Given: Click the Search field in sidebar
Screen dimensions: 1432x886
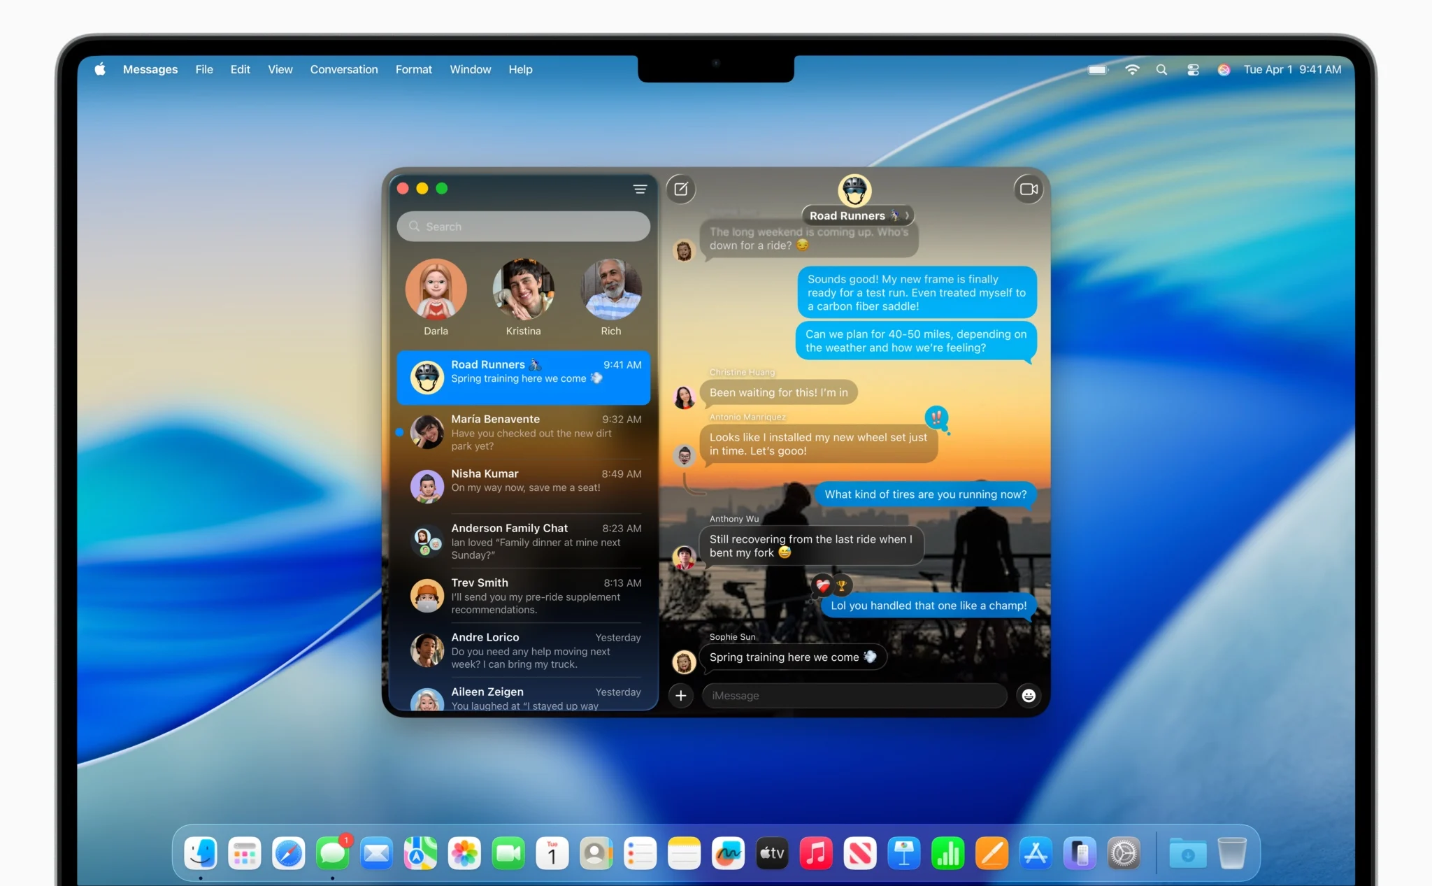Looking at the screenshot, I should pos(524,227).
